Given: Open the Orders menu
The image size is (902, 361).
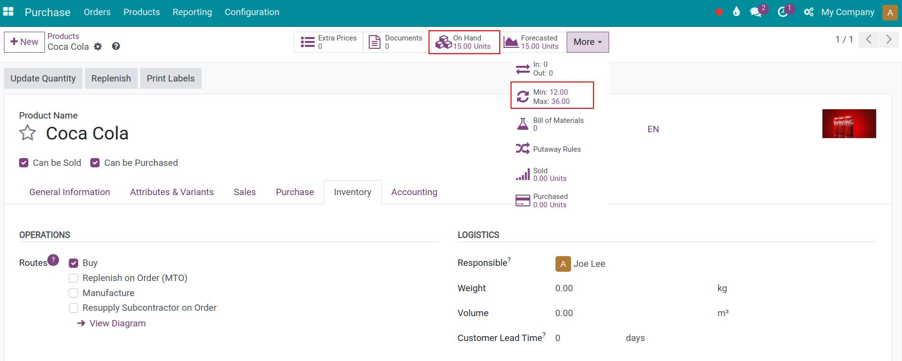Looking at the screenshot, I should coord(97,12).
